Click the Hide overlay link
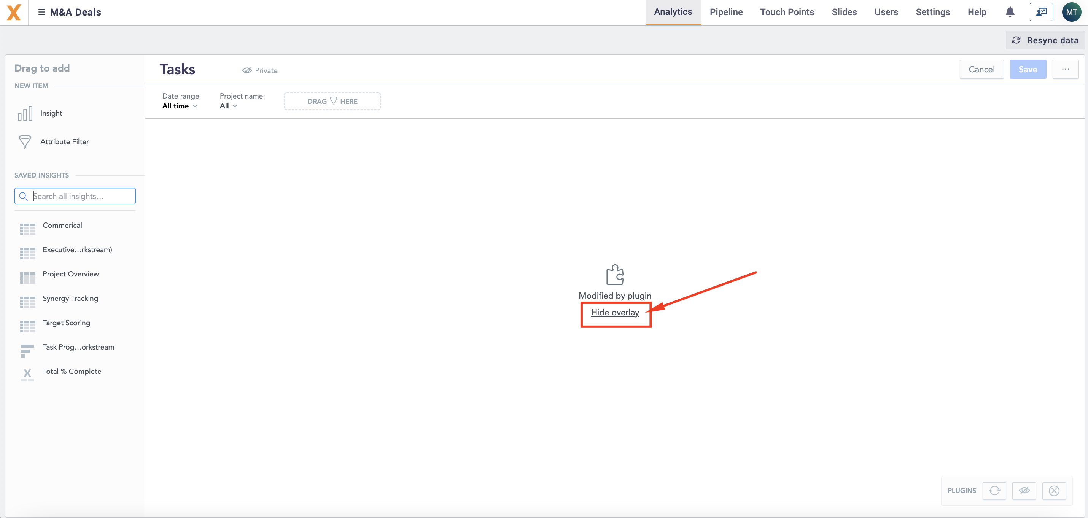Screen dimensions: 1088x518 point(614,312)
